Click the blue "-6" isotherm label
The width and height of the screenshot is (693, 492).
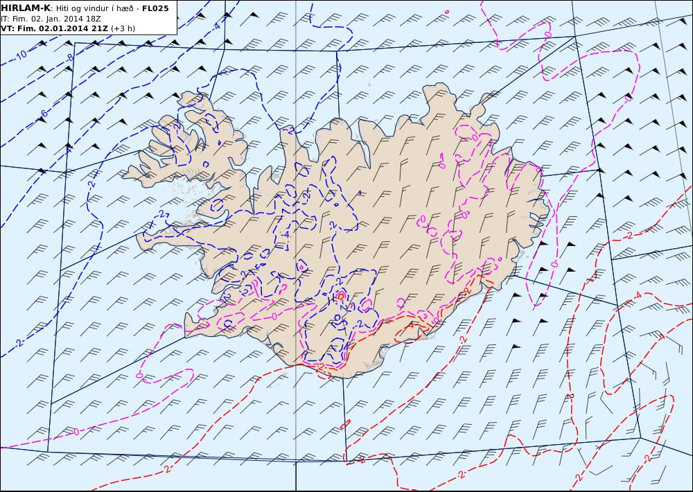tap(43, 113)
